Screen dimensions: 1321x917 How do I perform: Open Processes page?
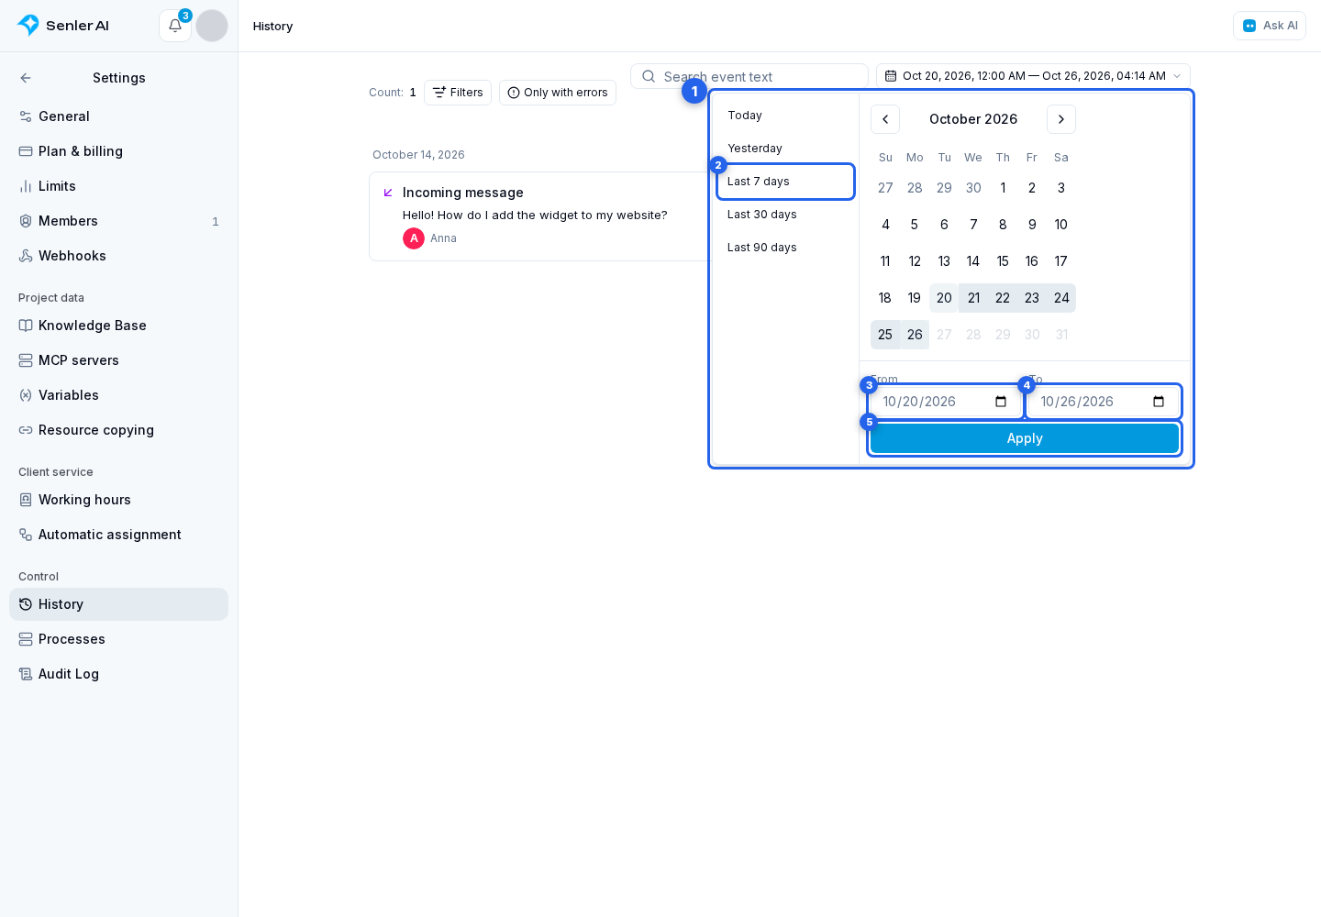coord(118,639)
